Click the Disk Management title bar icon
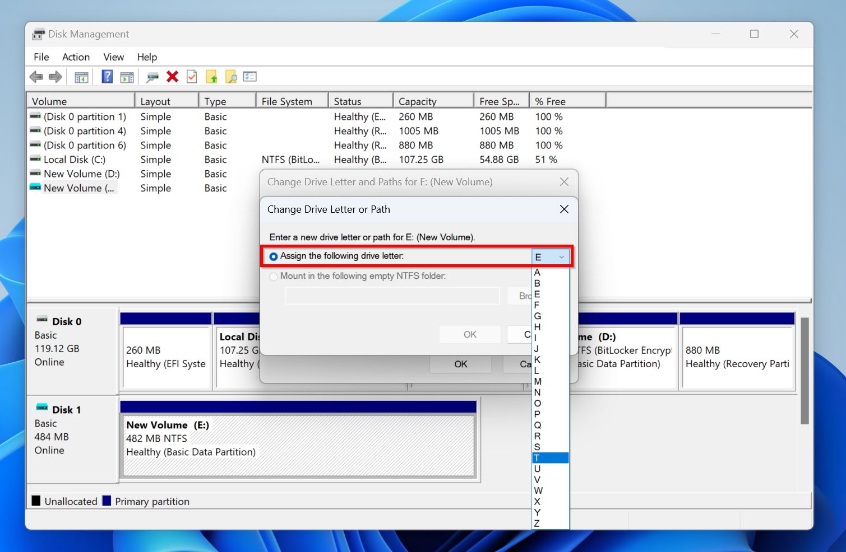The image size is (846, 552). point(38,34)
